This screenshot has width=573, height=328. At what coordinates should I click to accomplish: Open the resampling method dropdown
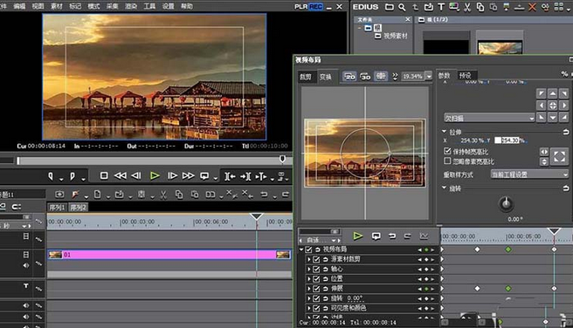[x=528, y=174]
